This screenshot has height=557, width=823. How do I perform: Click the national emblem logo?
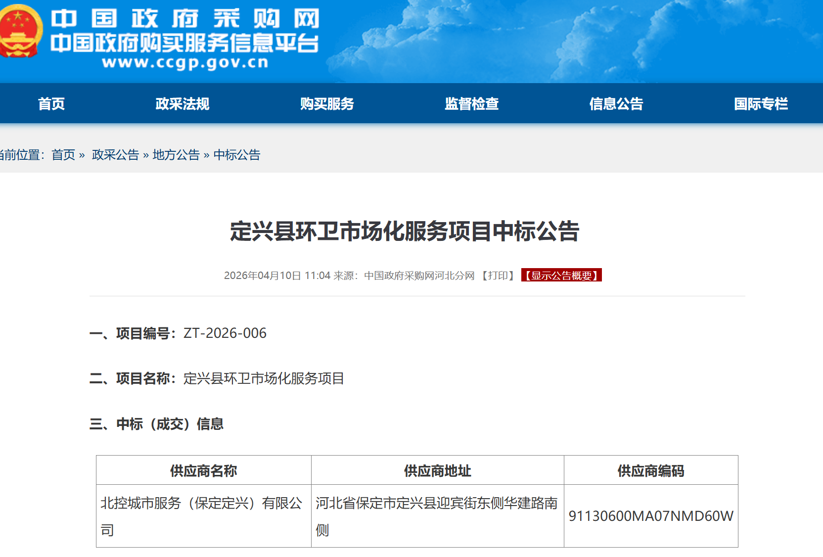tap(20, 31)
